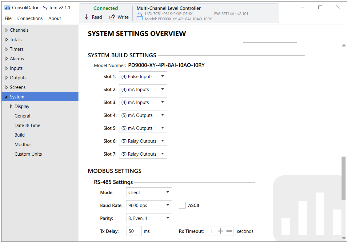348x243 pixels.
Task: Select Custom Units in the sidebar
Action: point(28,154)
